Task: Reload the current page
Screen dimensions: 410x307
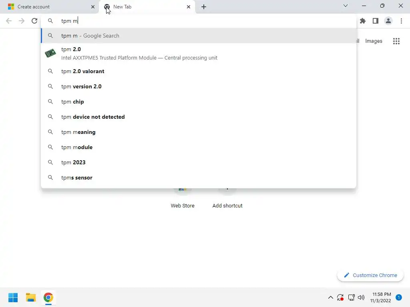Action: pos(34,21)
